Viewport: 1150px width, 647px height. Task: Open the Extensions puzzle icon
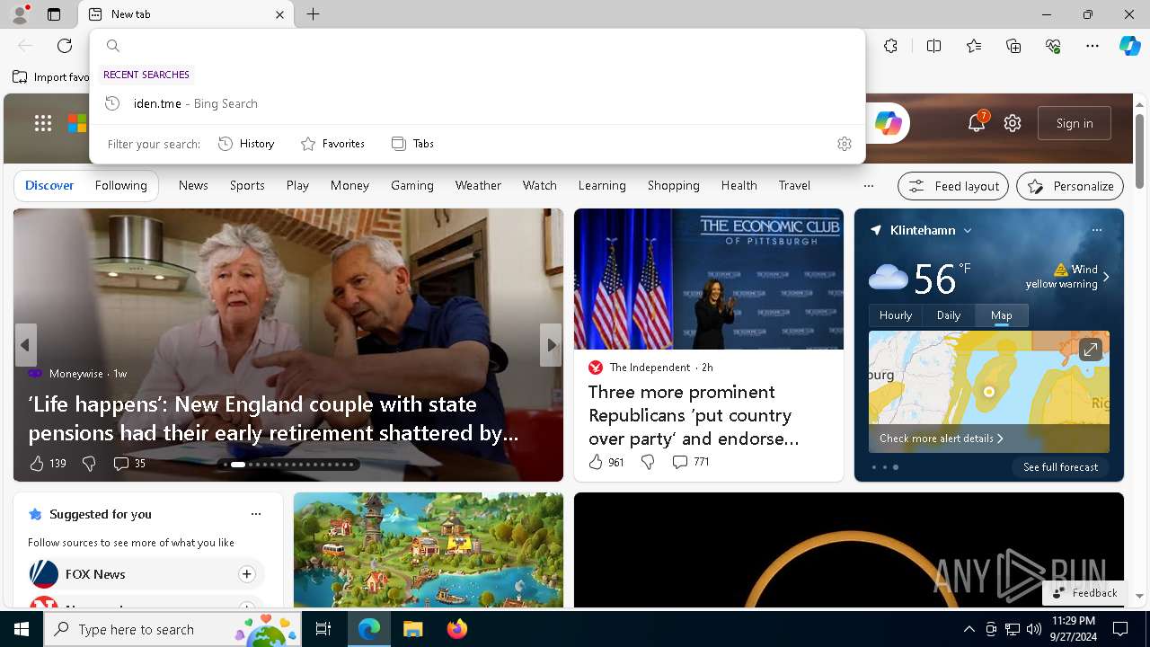(890, 46)
